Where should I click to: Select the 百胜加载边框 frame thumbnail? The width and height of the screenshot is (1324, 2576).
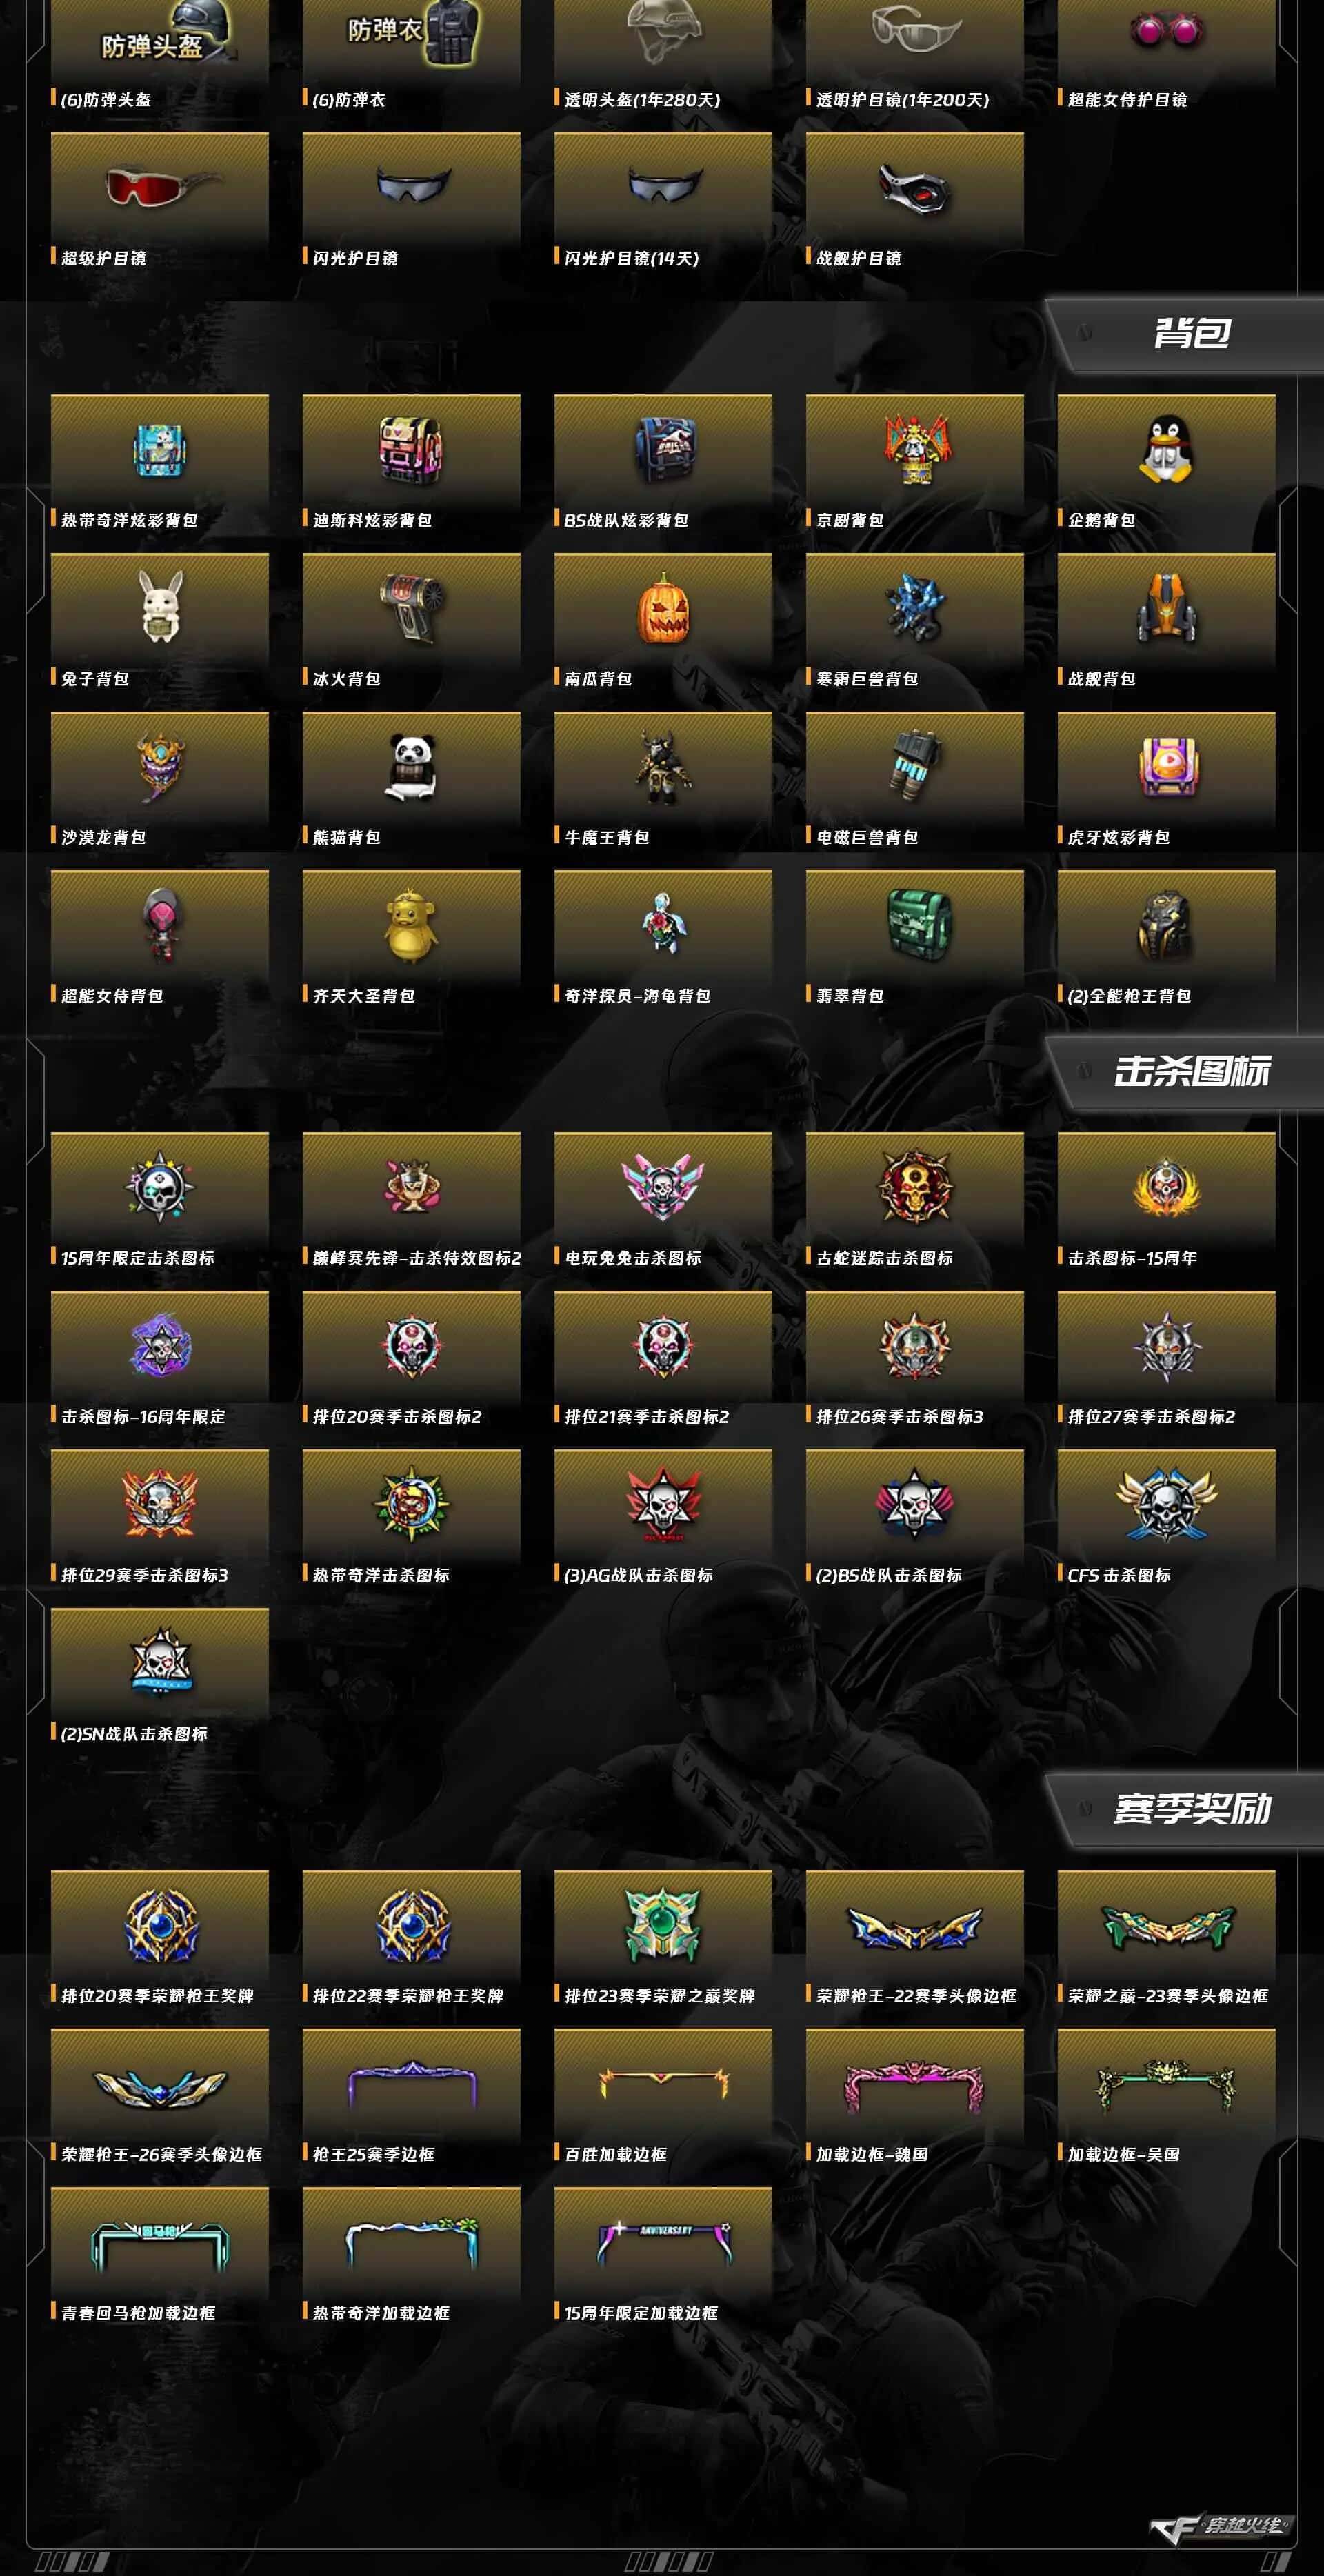tap(663, 2082)
